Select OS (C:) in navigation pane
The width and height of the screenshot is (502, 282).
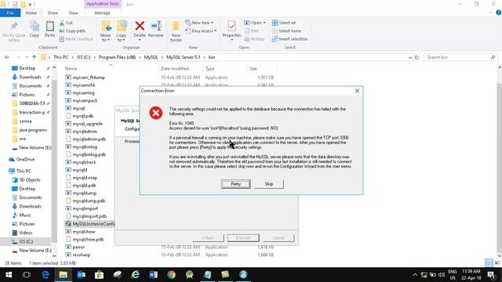(26, 242)
